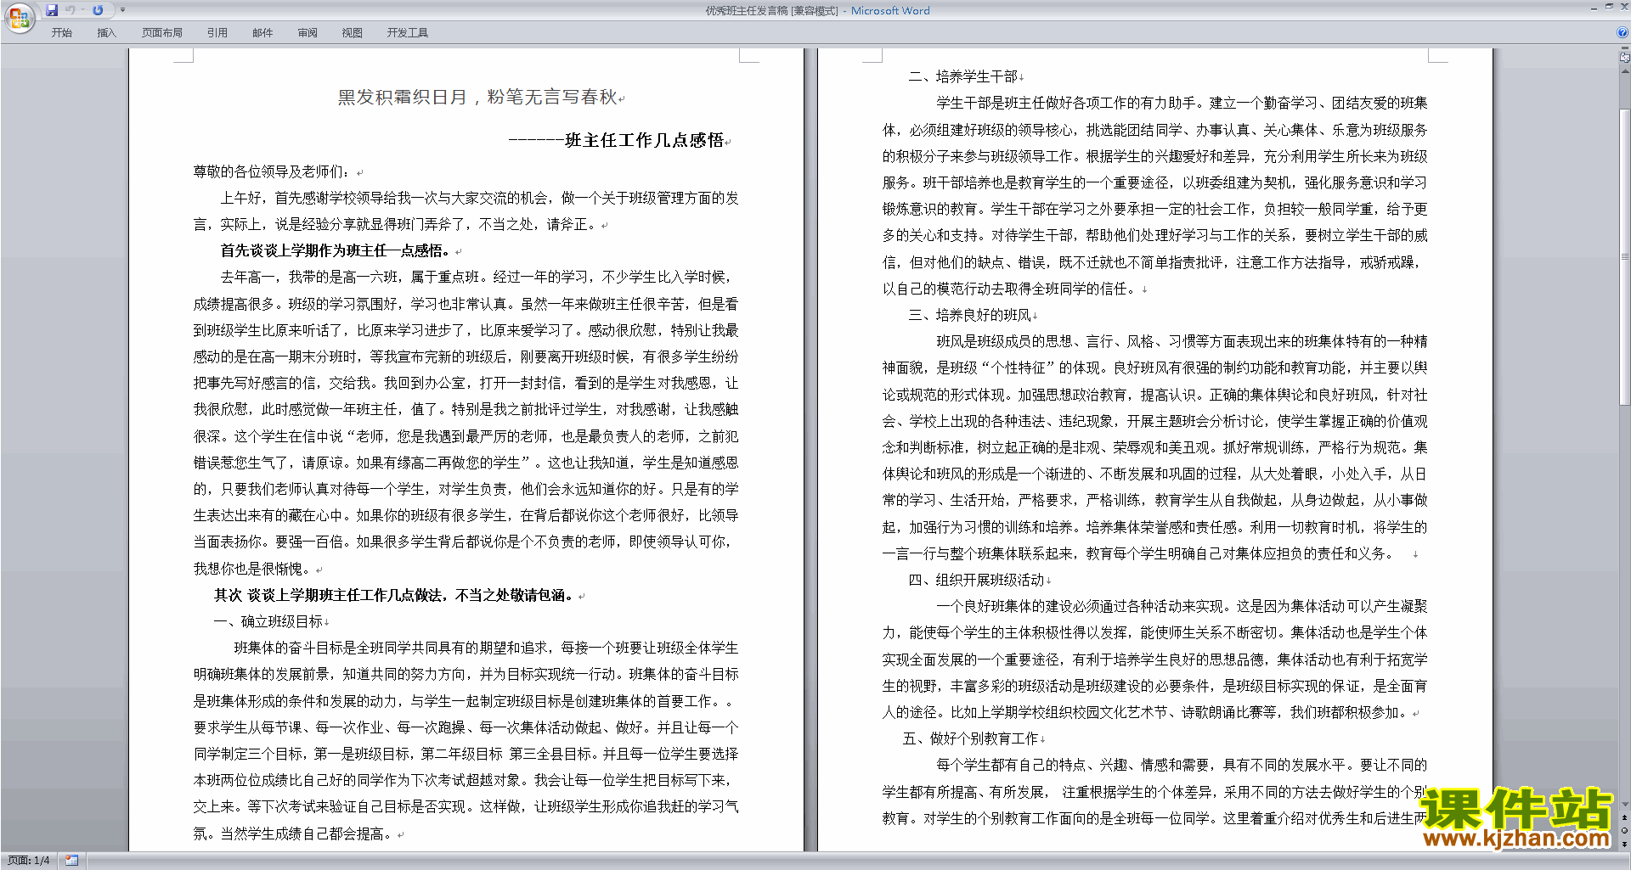Open Customize Quick Access Toolbar dropdown
The height and width of the screenshot is (870, 1631).
pyautogui.click(x=122, y=10)
